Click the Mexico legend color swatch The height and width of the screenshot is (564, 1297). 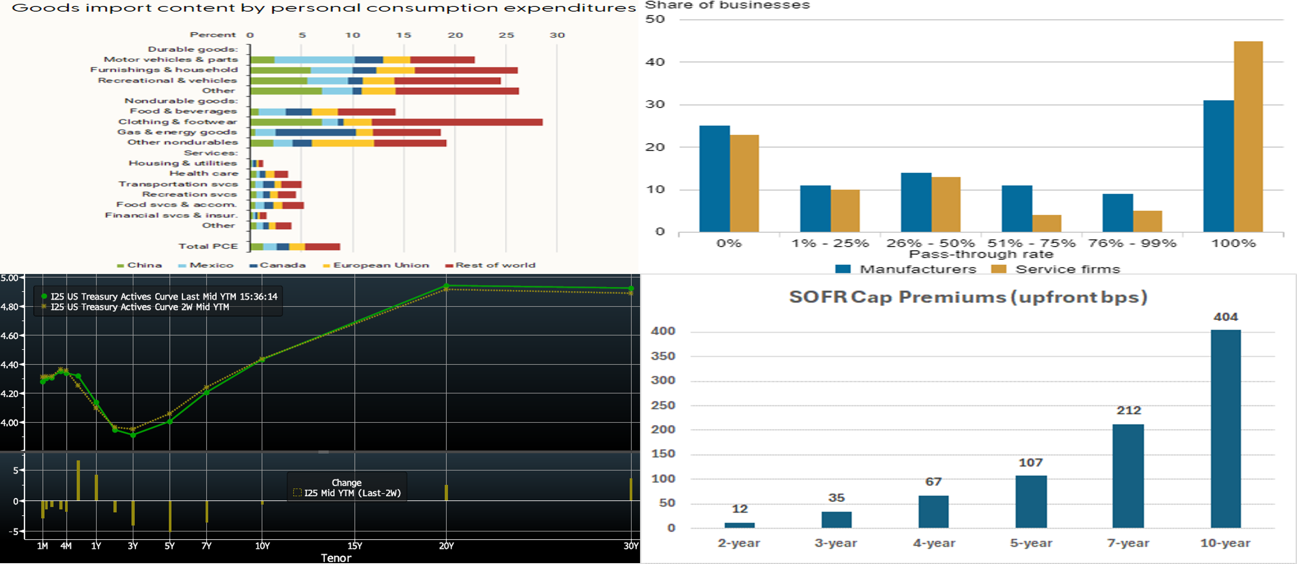click(x=182, y=265)
